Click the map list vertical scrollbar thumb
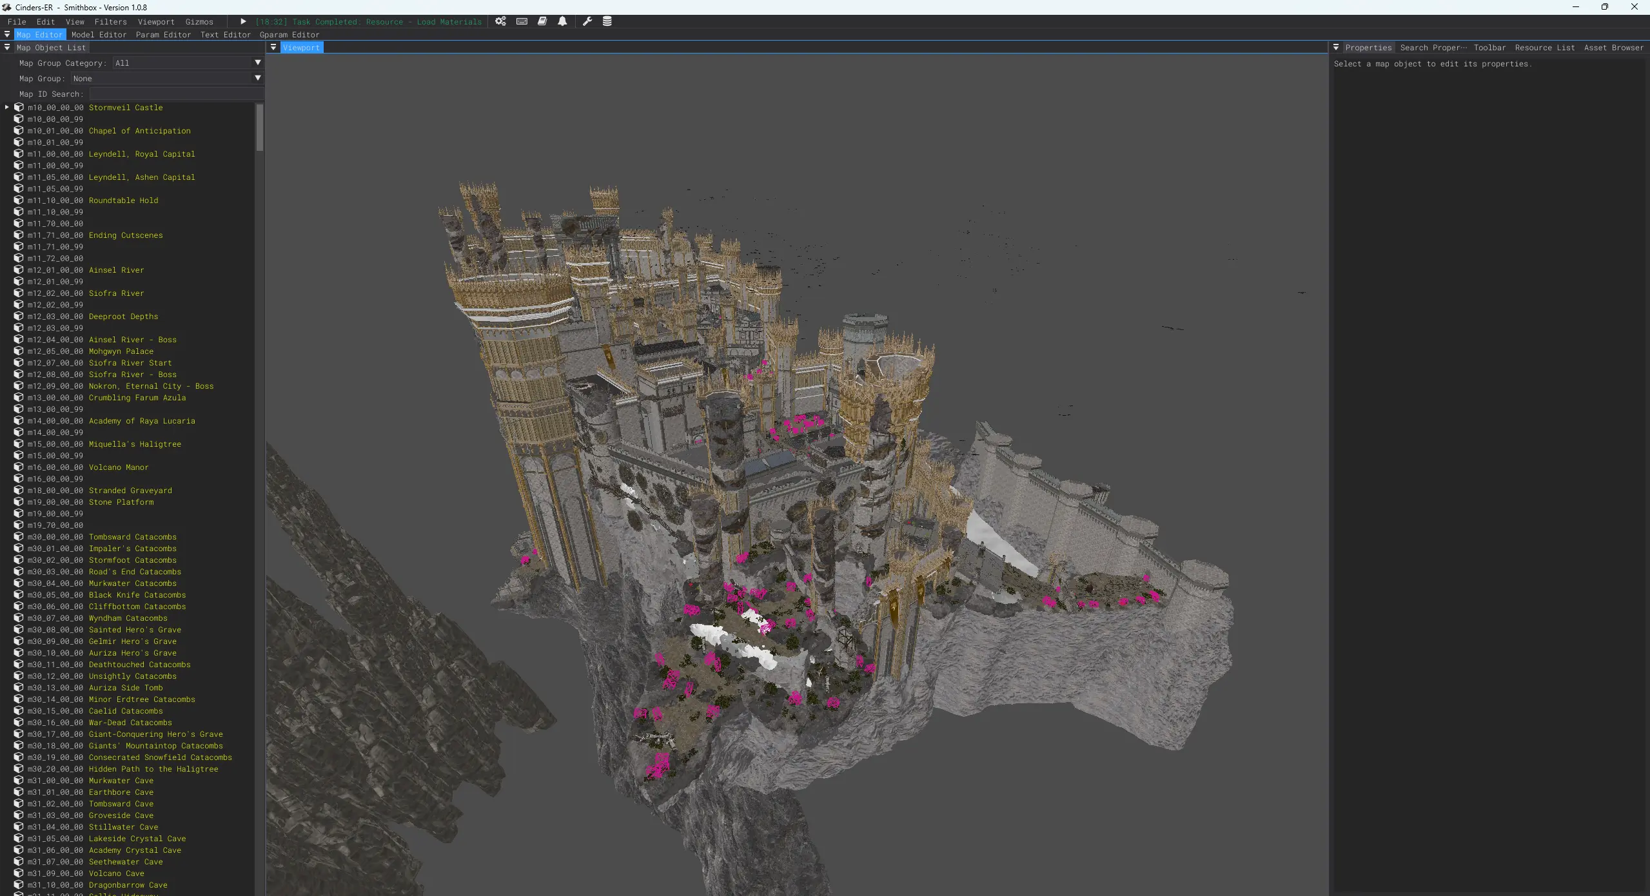This screenshot has width=1650, height=896. click(x=260, y=128)
